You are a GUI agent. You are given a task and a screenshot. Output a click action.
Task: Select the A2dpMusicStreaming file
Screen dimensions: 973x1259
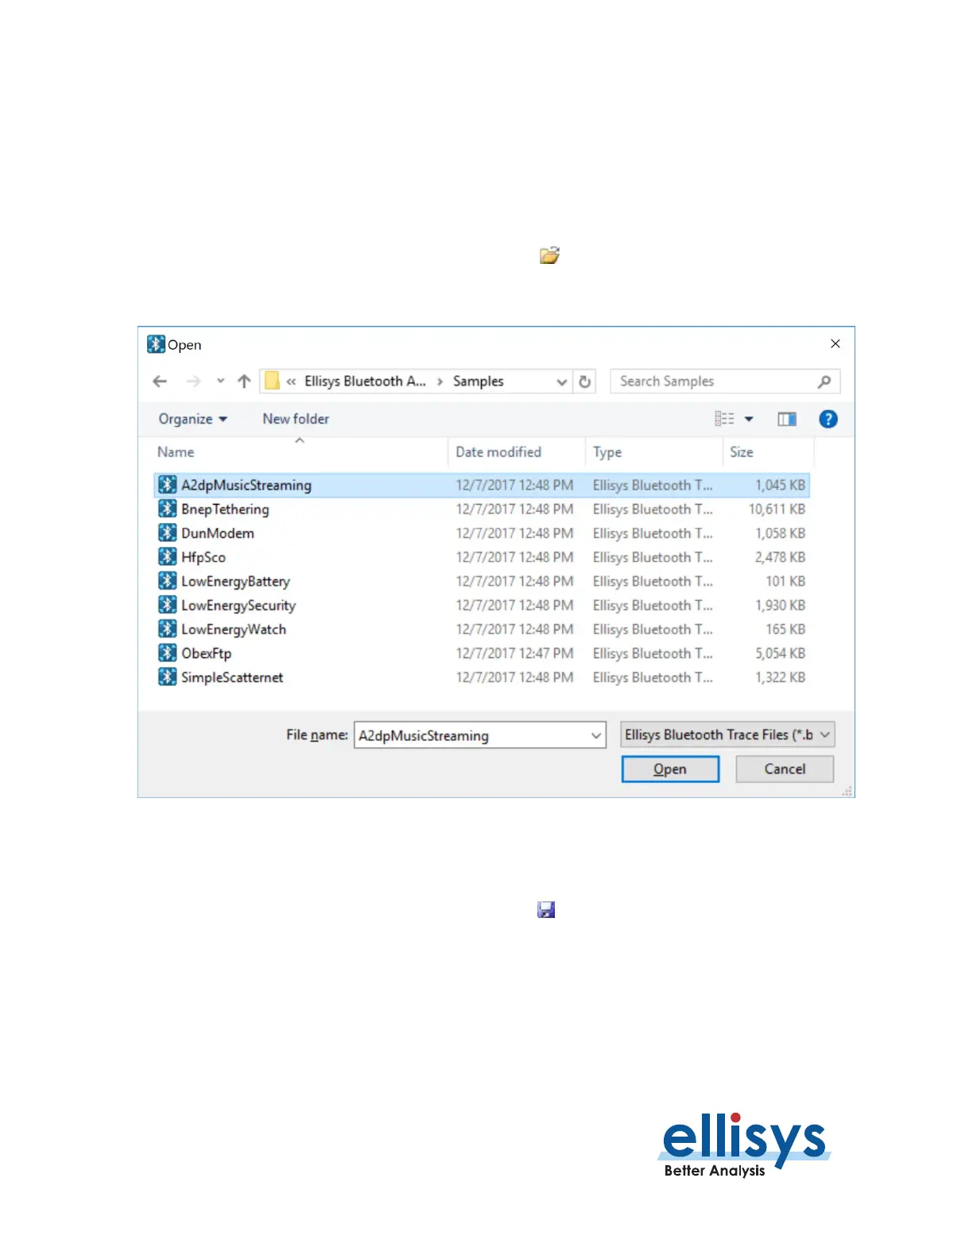click(x=482, y=485)
